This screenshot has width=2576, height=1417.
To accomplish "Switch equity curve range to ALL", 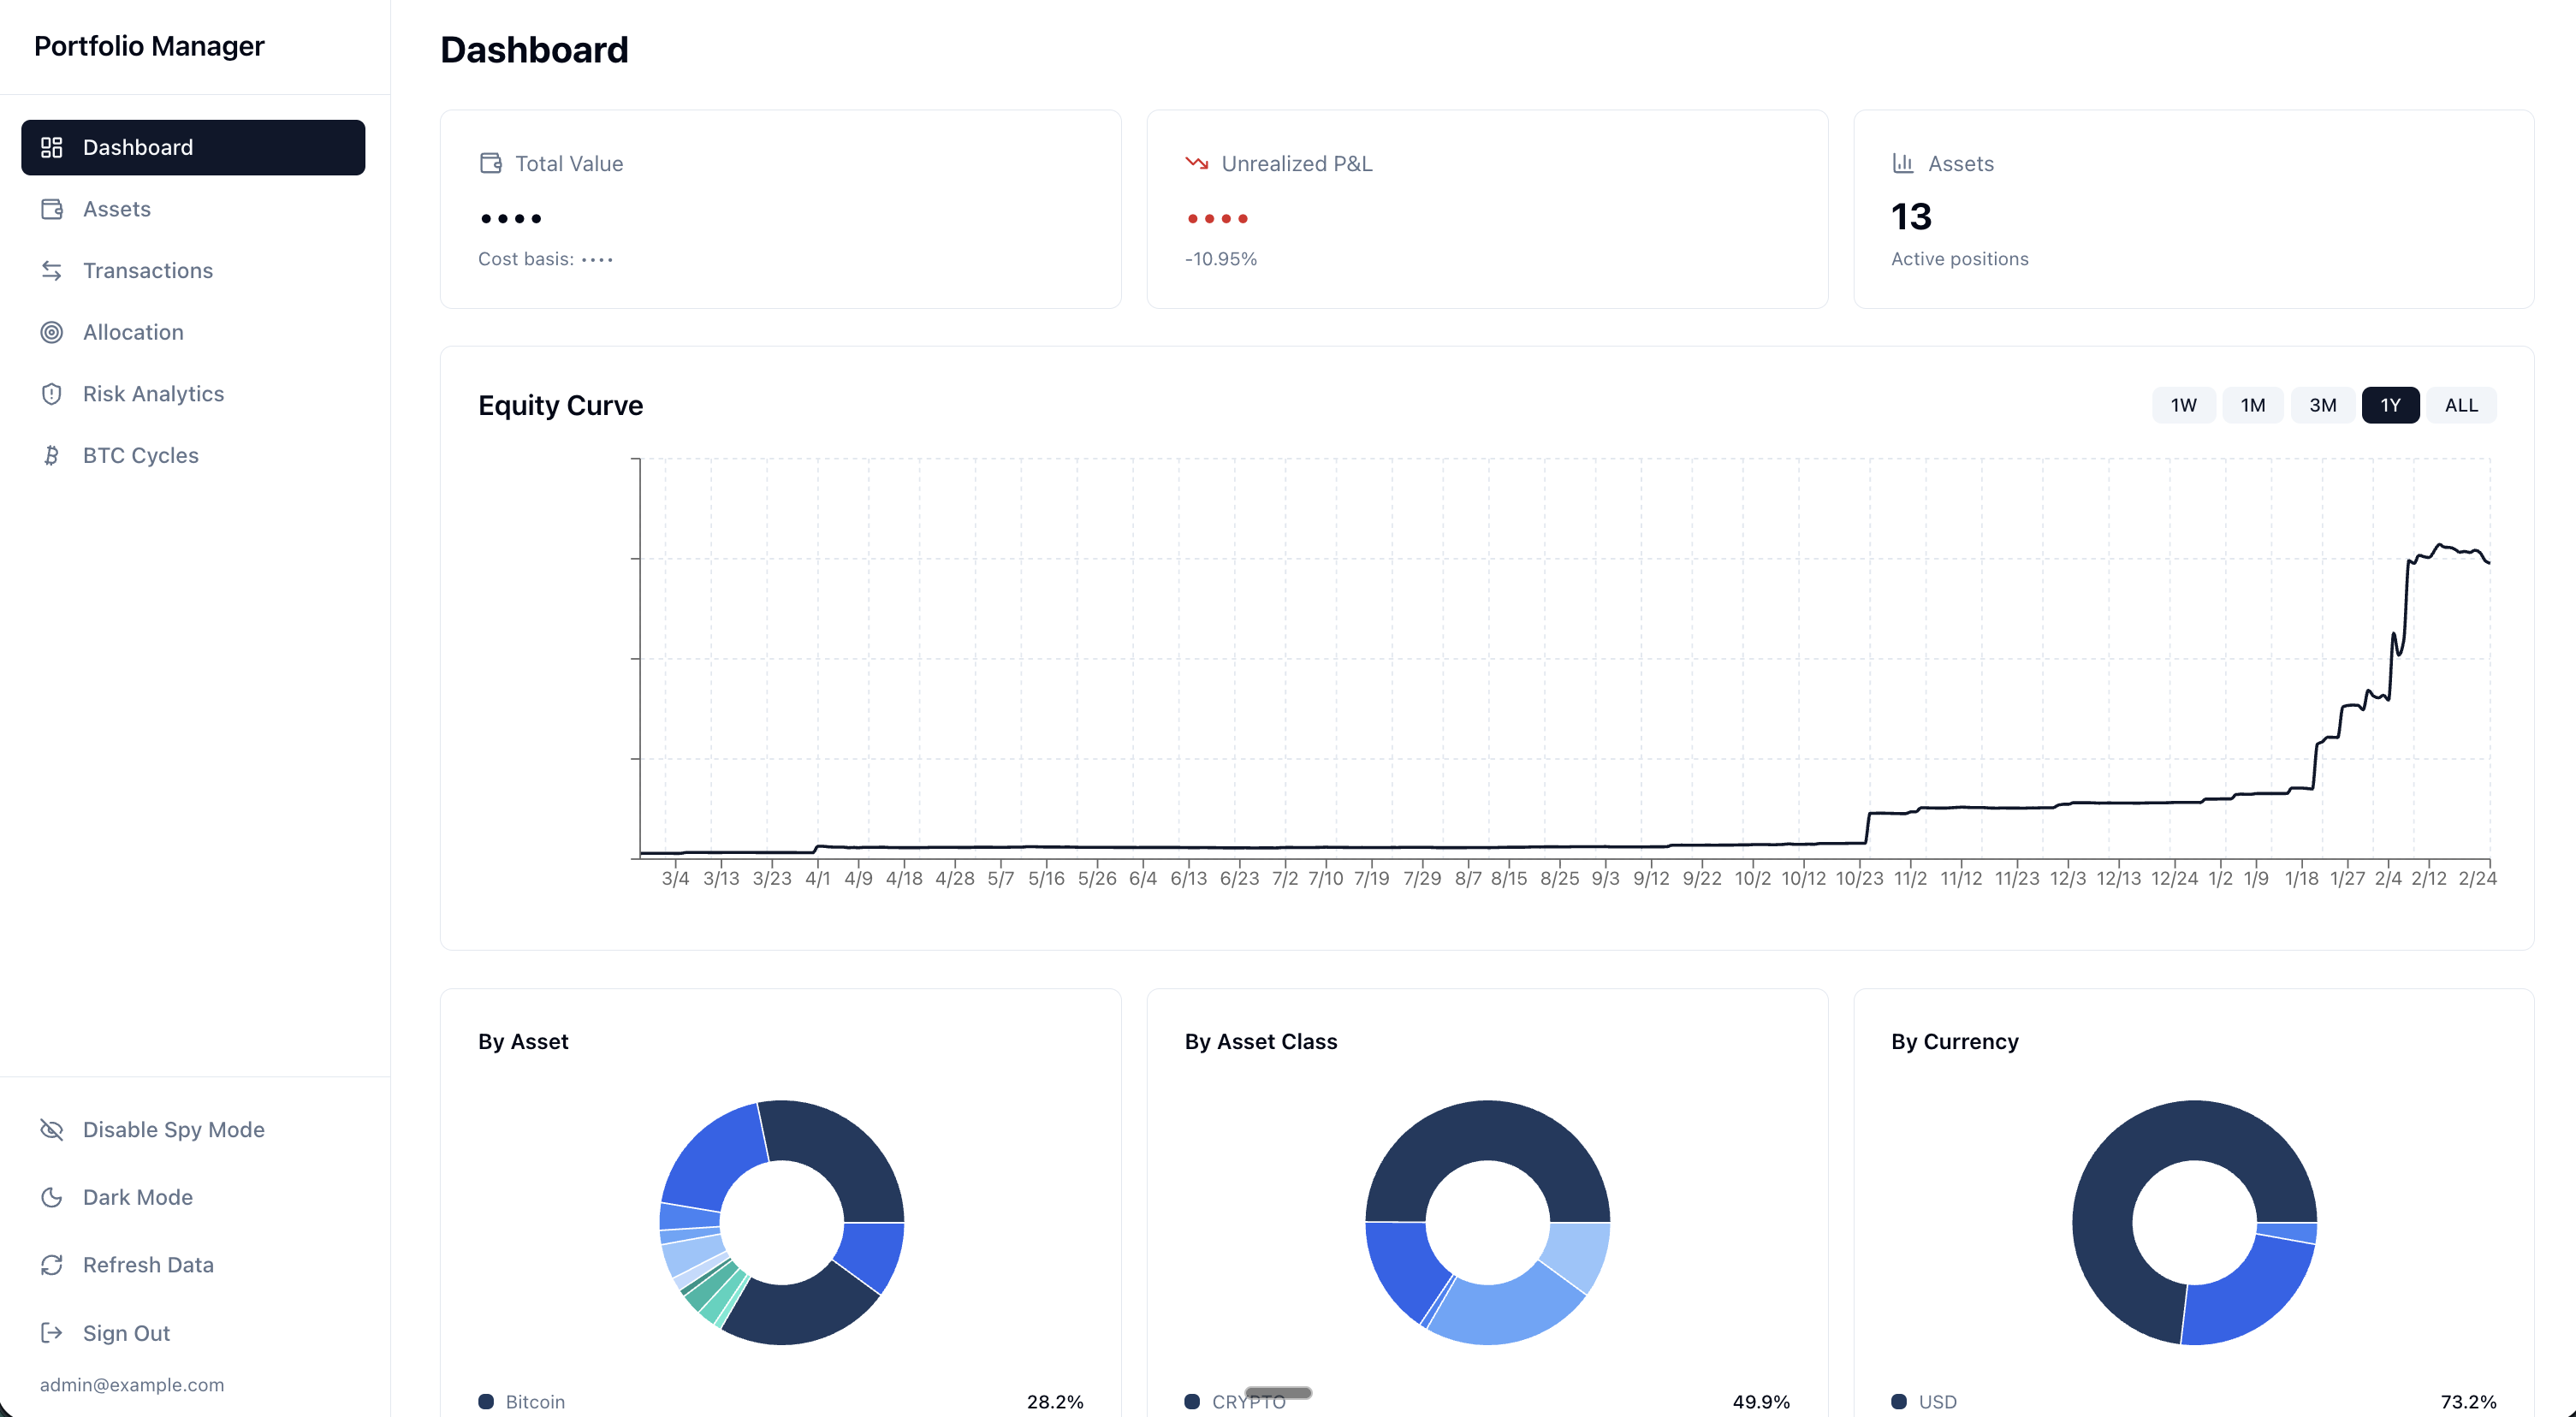I will pos(2461,405).
